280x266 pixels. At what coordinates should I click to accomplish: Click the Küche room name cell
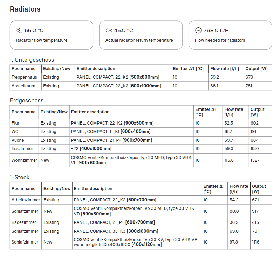click(18, 140)
